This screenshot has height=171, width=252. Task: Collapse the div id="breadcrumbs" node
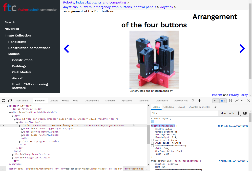pyautogui.click(x=20, y=126)
